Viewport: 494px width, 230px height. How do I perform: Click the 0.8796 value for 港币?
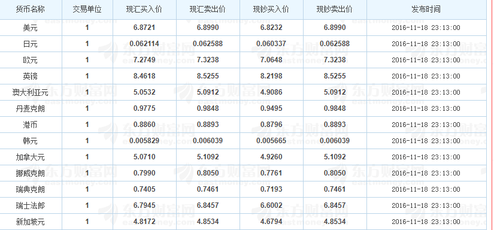(x=271, y=125)
